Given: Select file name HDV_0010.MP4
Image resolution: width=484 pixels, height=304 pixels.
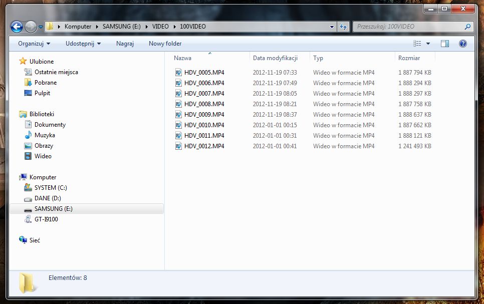Looking at the screenshot, I should coord(204,125).
